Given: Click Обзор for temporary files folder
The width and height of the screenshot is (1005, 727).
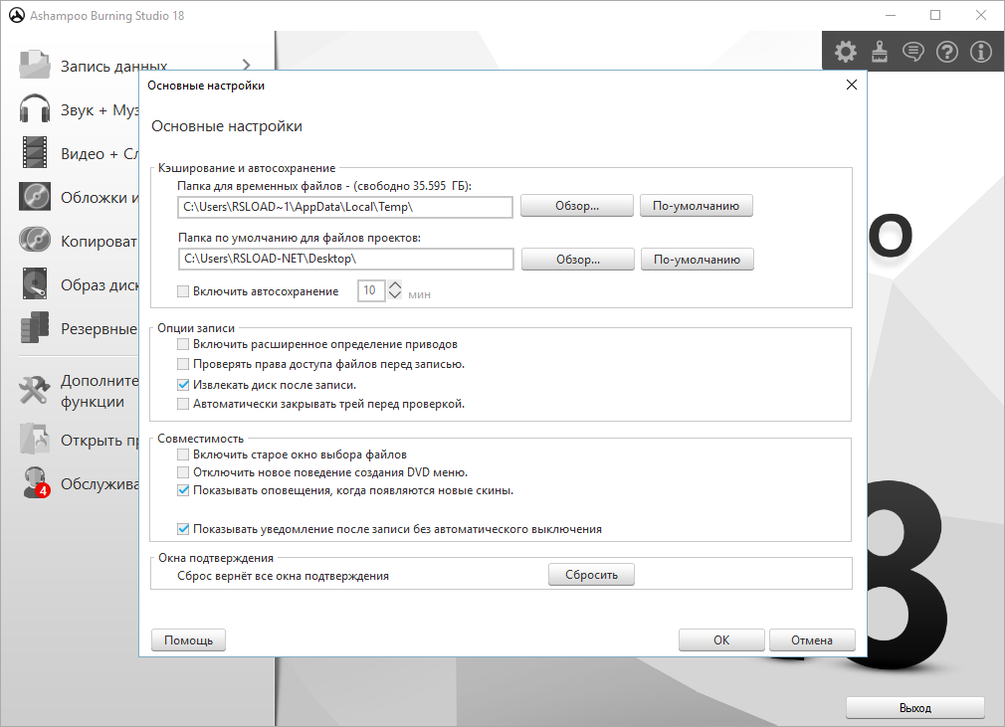Looking at the screenshot, I should [x=577, y=206].
